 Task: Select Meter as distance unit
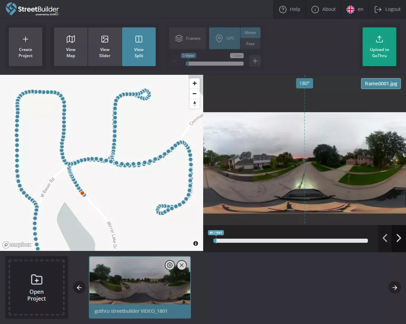(x=250, y=33)
